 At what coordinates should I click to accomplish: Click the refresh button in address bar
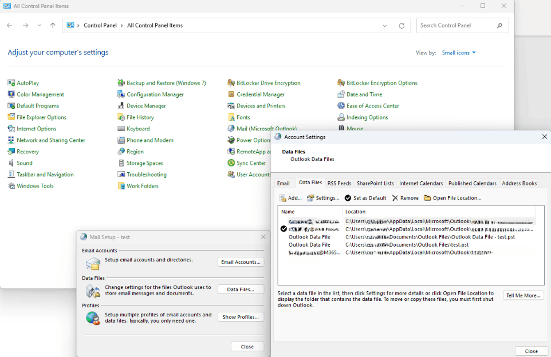click(x=402, y=26)
